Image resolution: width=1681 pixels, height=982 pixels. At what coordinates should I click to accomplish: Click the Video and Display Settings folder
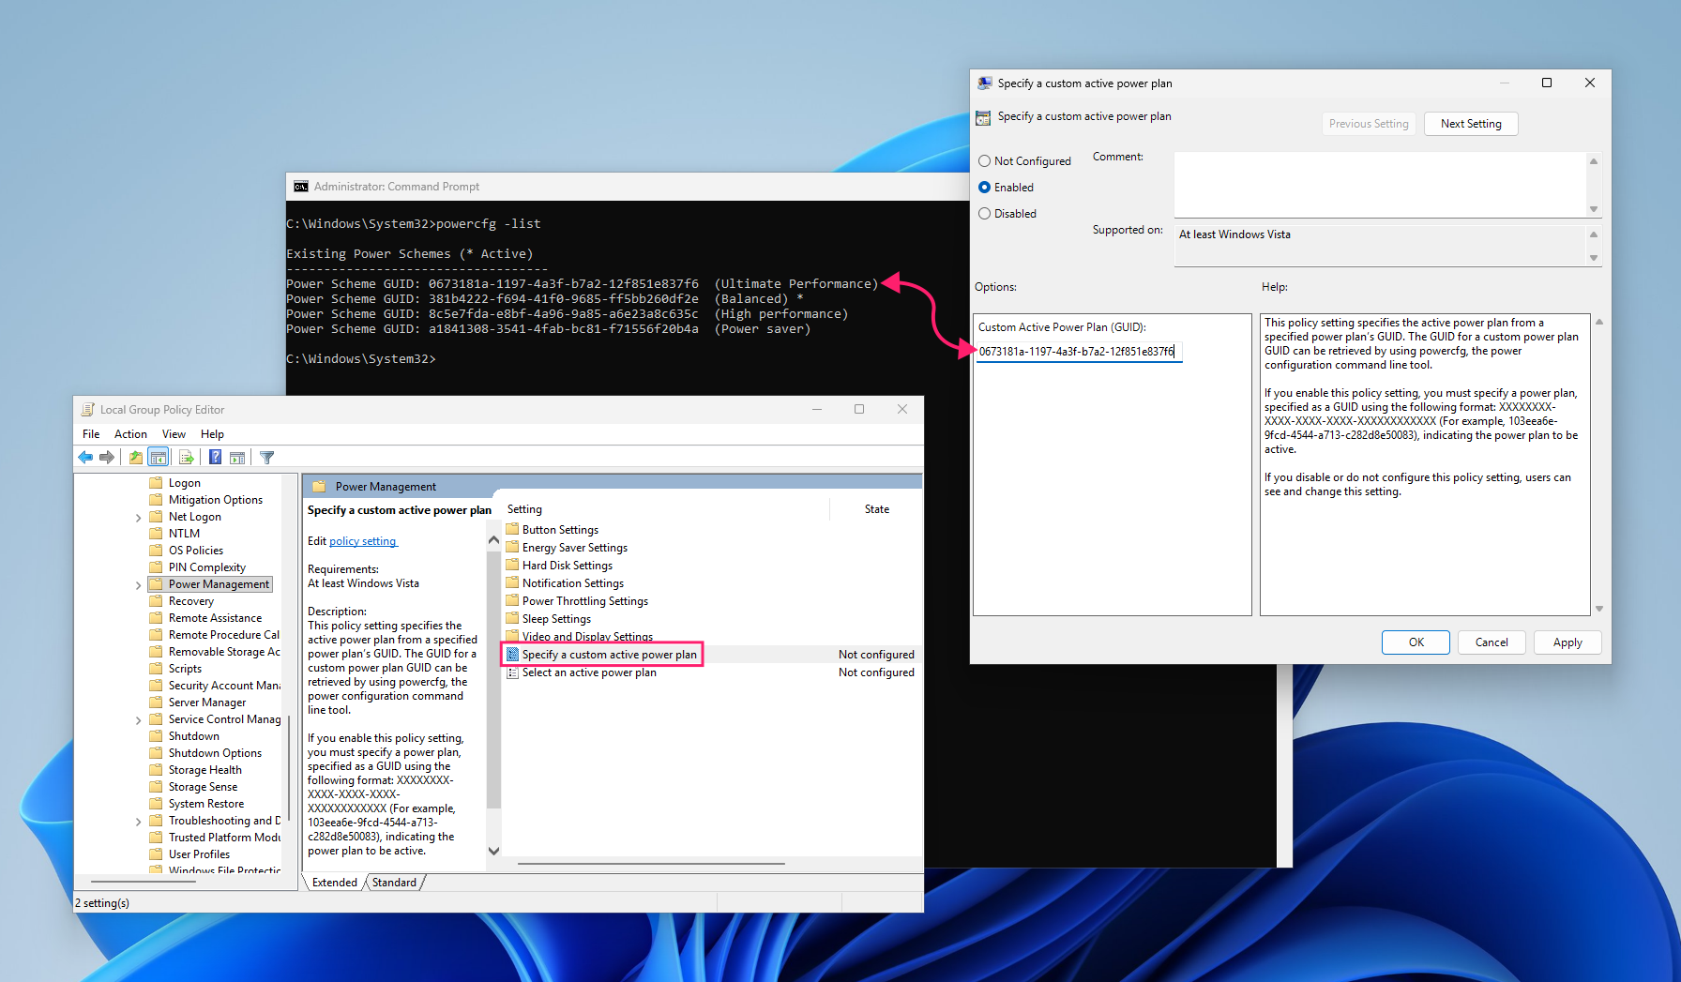coord(580,637)
